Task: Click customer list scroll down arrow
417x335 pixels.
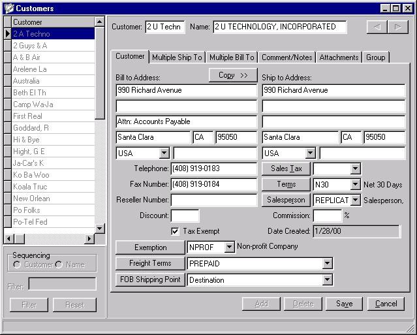Action: (x=100, y=228)
